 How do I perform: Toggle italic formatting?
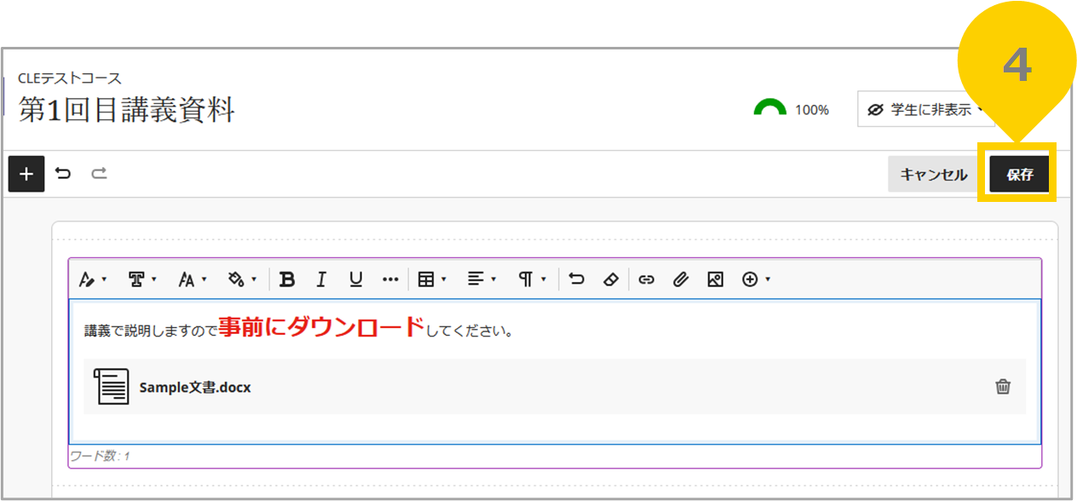(x=321, y=279)
